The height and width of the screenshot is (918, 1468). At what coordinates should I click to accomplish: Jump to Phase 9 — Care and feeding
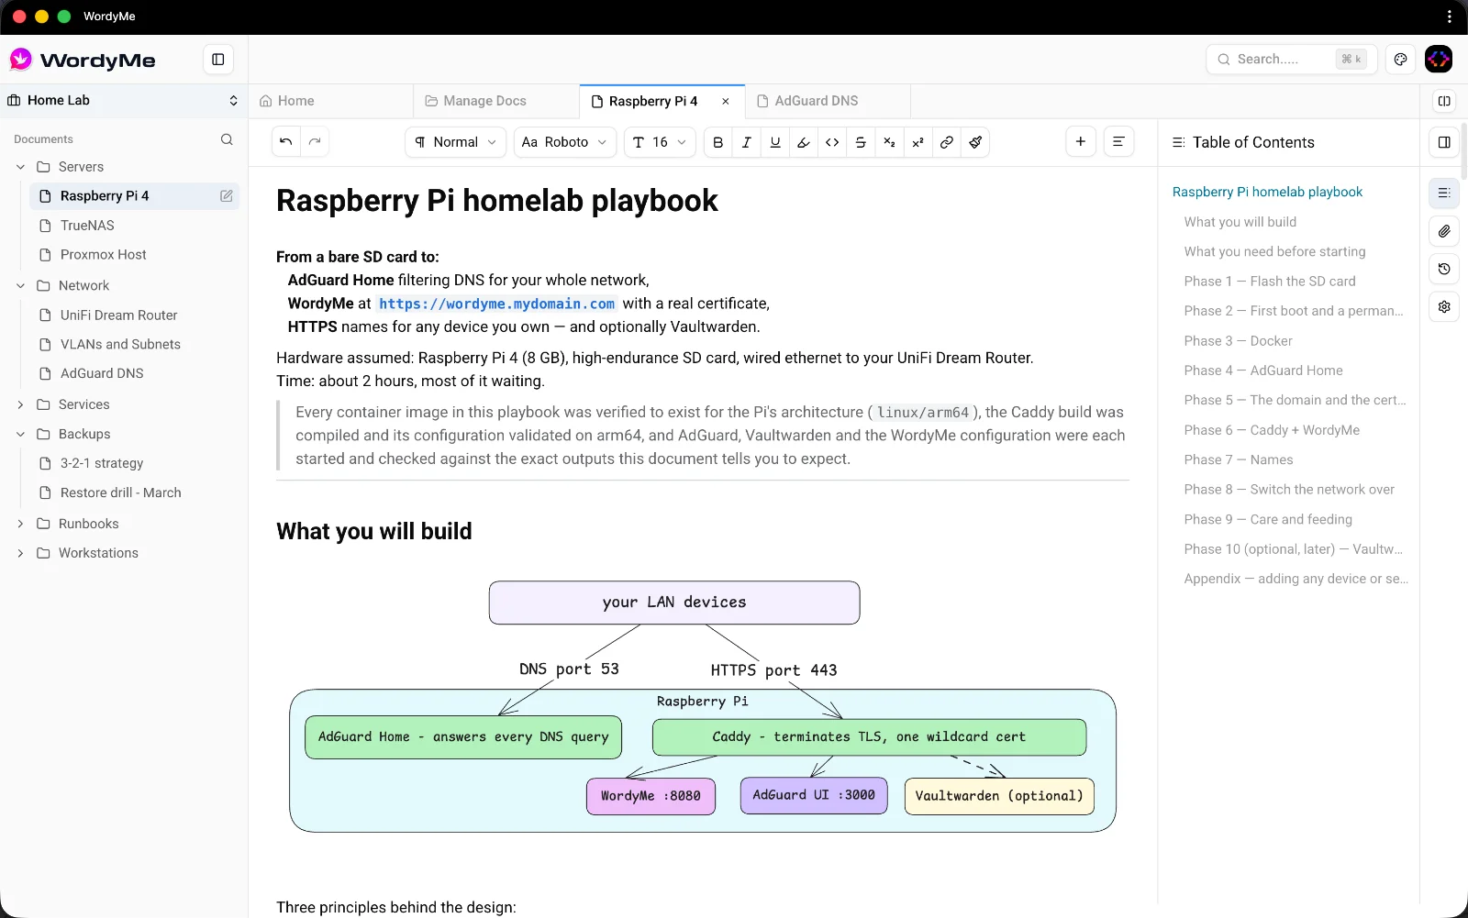1268,520
